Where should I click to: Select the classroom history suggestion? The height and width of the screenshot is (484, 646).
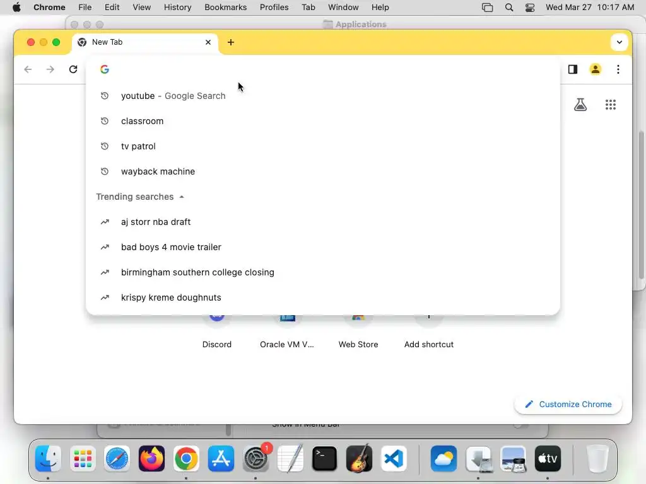coord(322,121)
